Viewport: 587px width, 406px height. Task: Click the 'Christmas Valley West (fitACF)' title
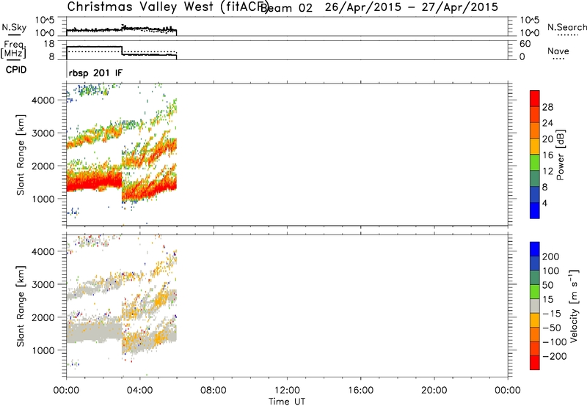click(x=168, y=7)
